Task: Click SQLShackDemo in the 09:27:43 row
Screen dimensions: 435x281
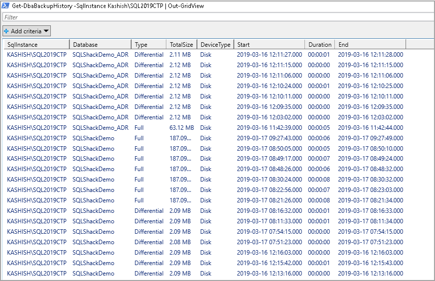Action: (x=93, y=138)
